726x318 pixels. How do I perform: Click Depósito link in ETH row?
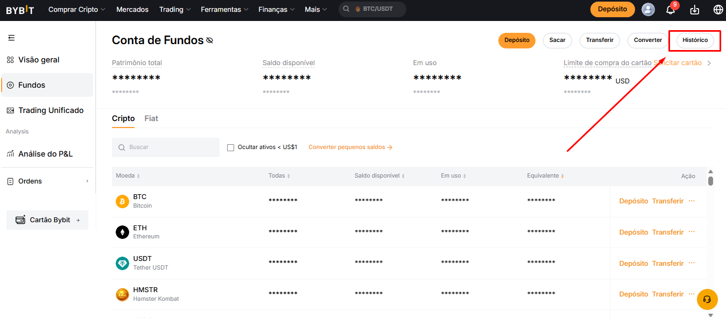[633, 232]
